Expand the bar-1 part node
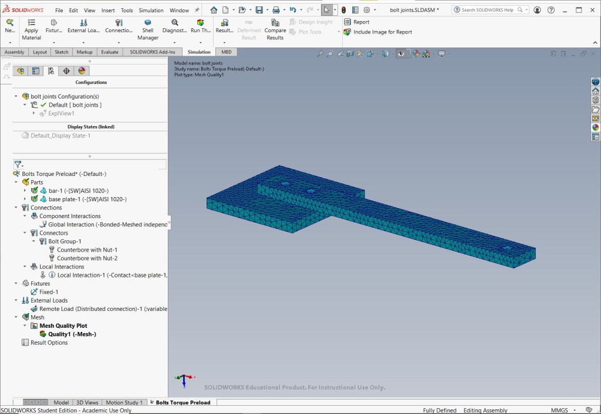Viewport: 601px width, 414px height. pos(25,191)
